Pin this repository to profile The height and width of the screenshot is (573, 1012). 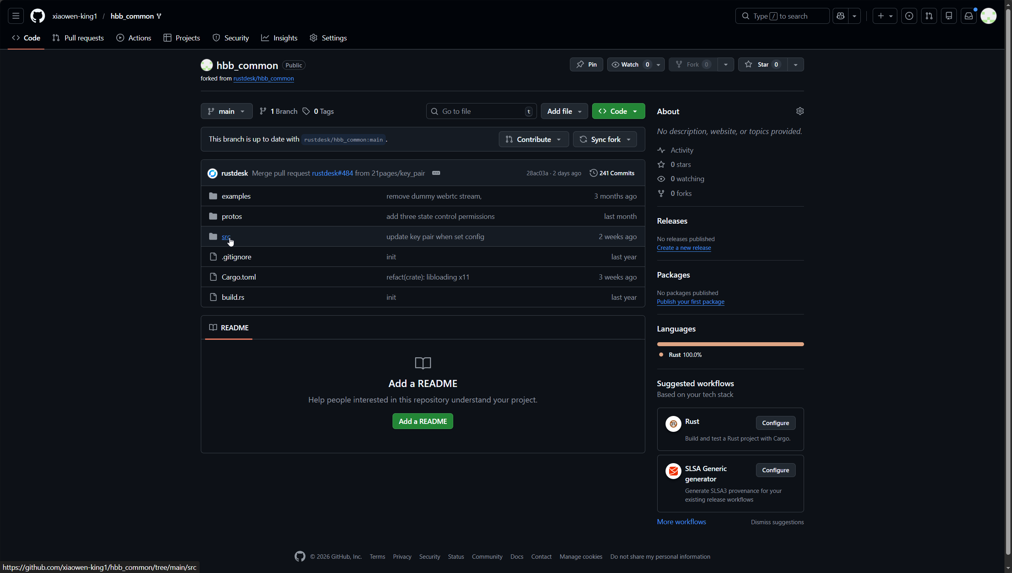click(586, 64)
